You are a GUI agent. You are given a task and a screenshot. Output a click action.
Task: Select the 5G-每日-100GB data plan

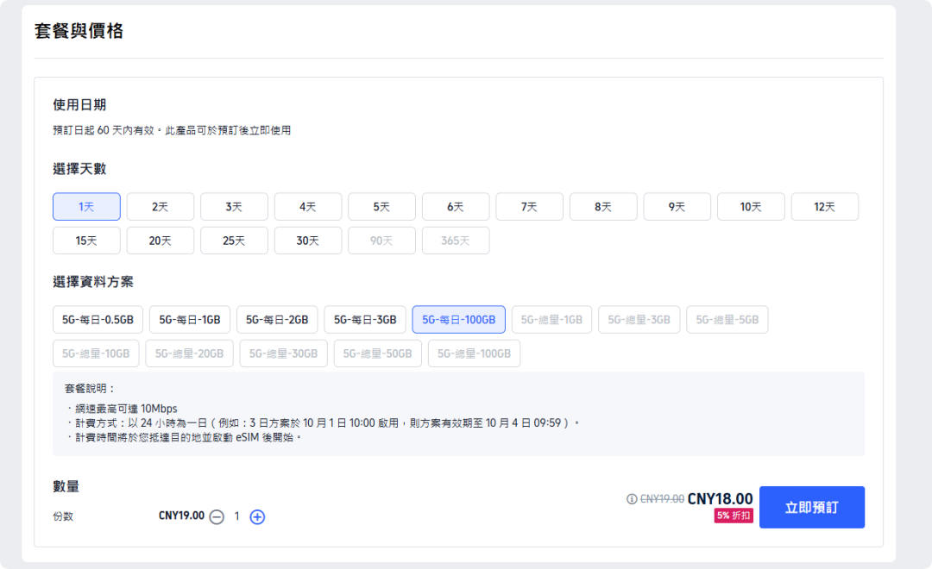[x=459, y=320]
